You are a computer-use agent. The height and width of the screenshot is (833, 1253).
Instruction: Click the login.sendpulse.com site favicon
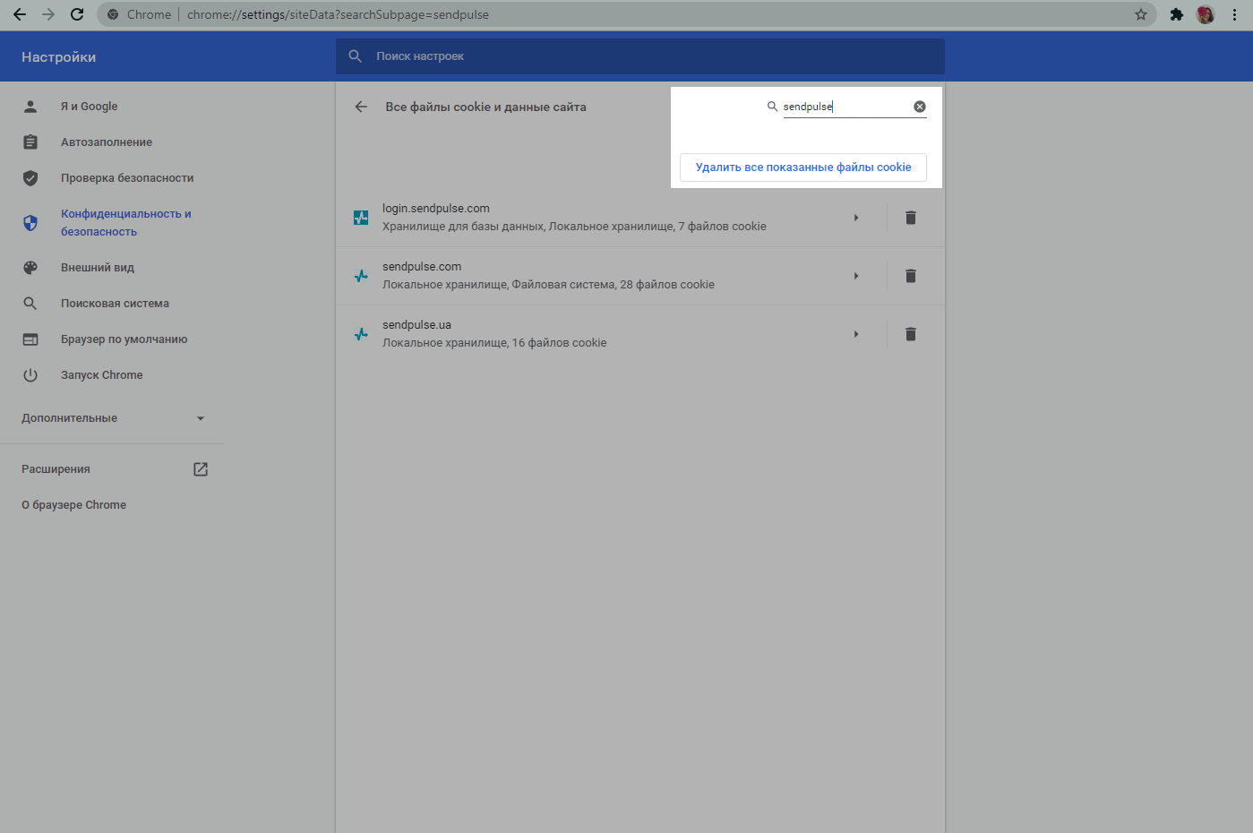pos(361,218)
